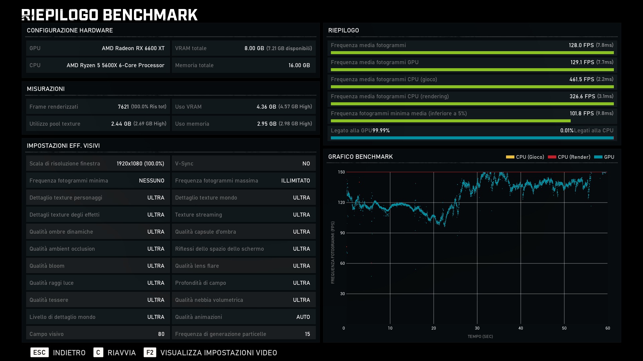The width and height of the screenshot is (643, 361).
Task: Click Campo visivo value 80
Action: 161,334
